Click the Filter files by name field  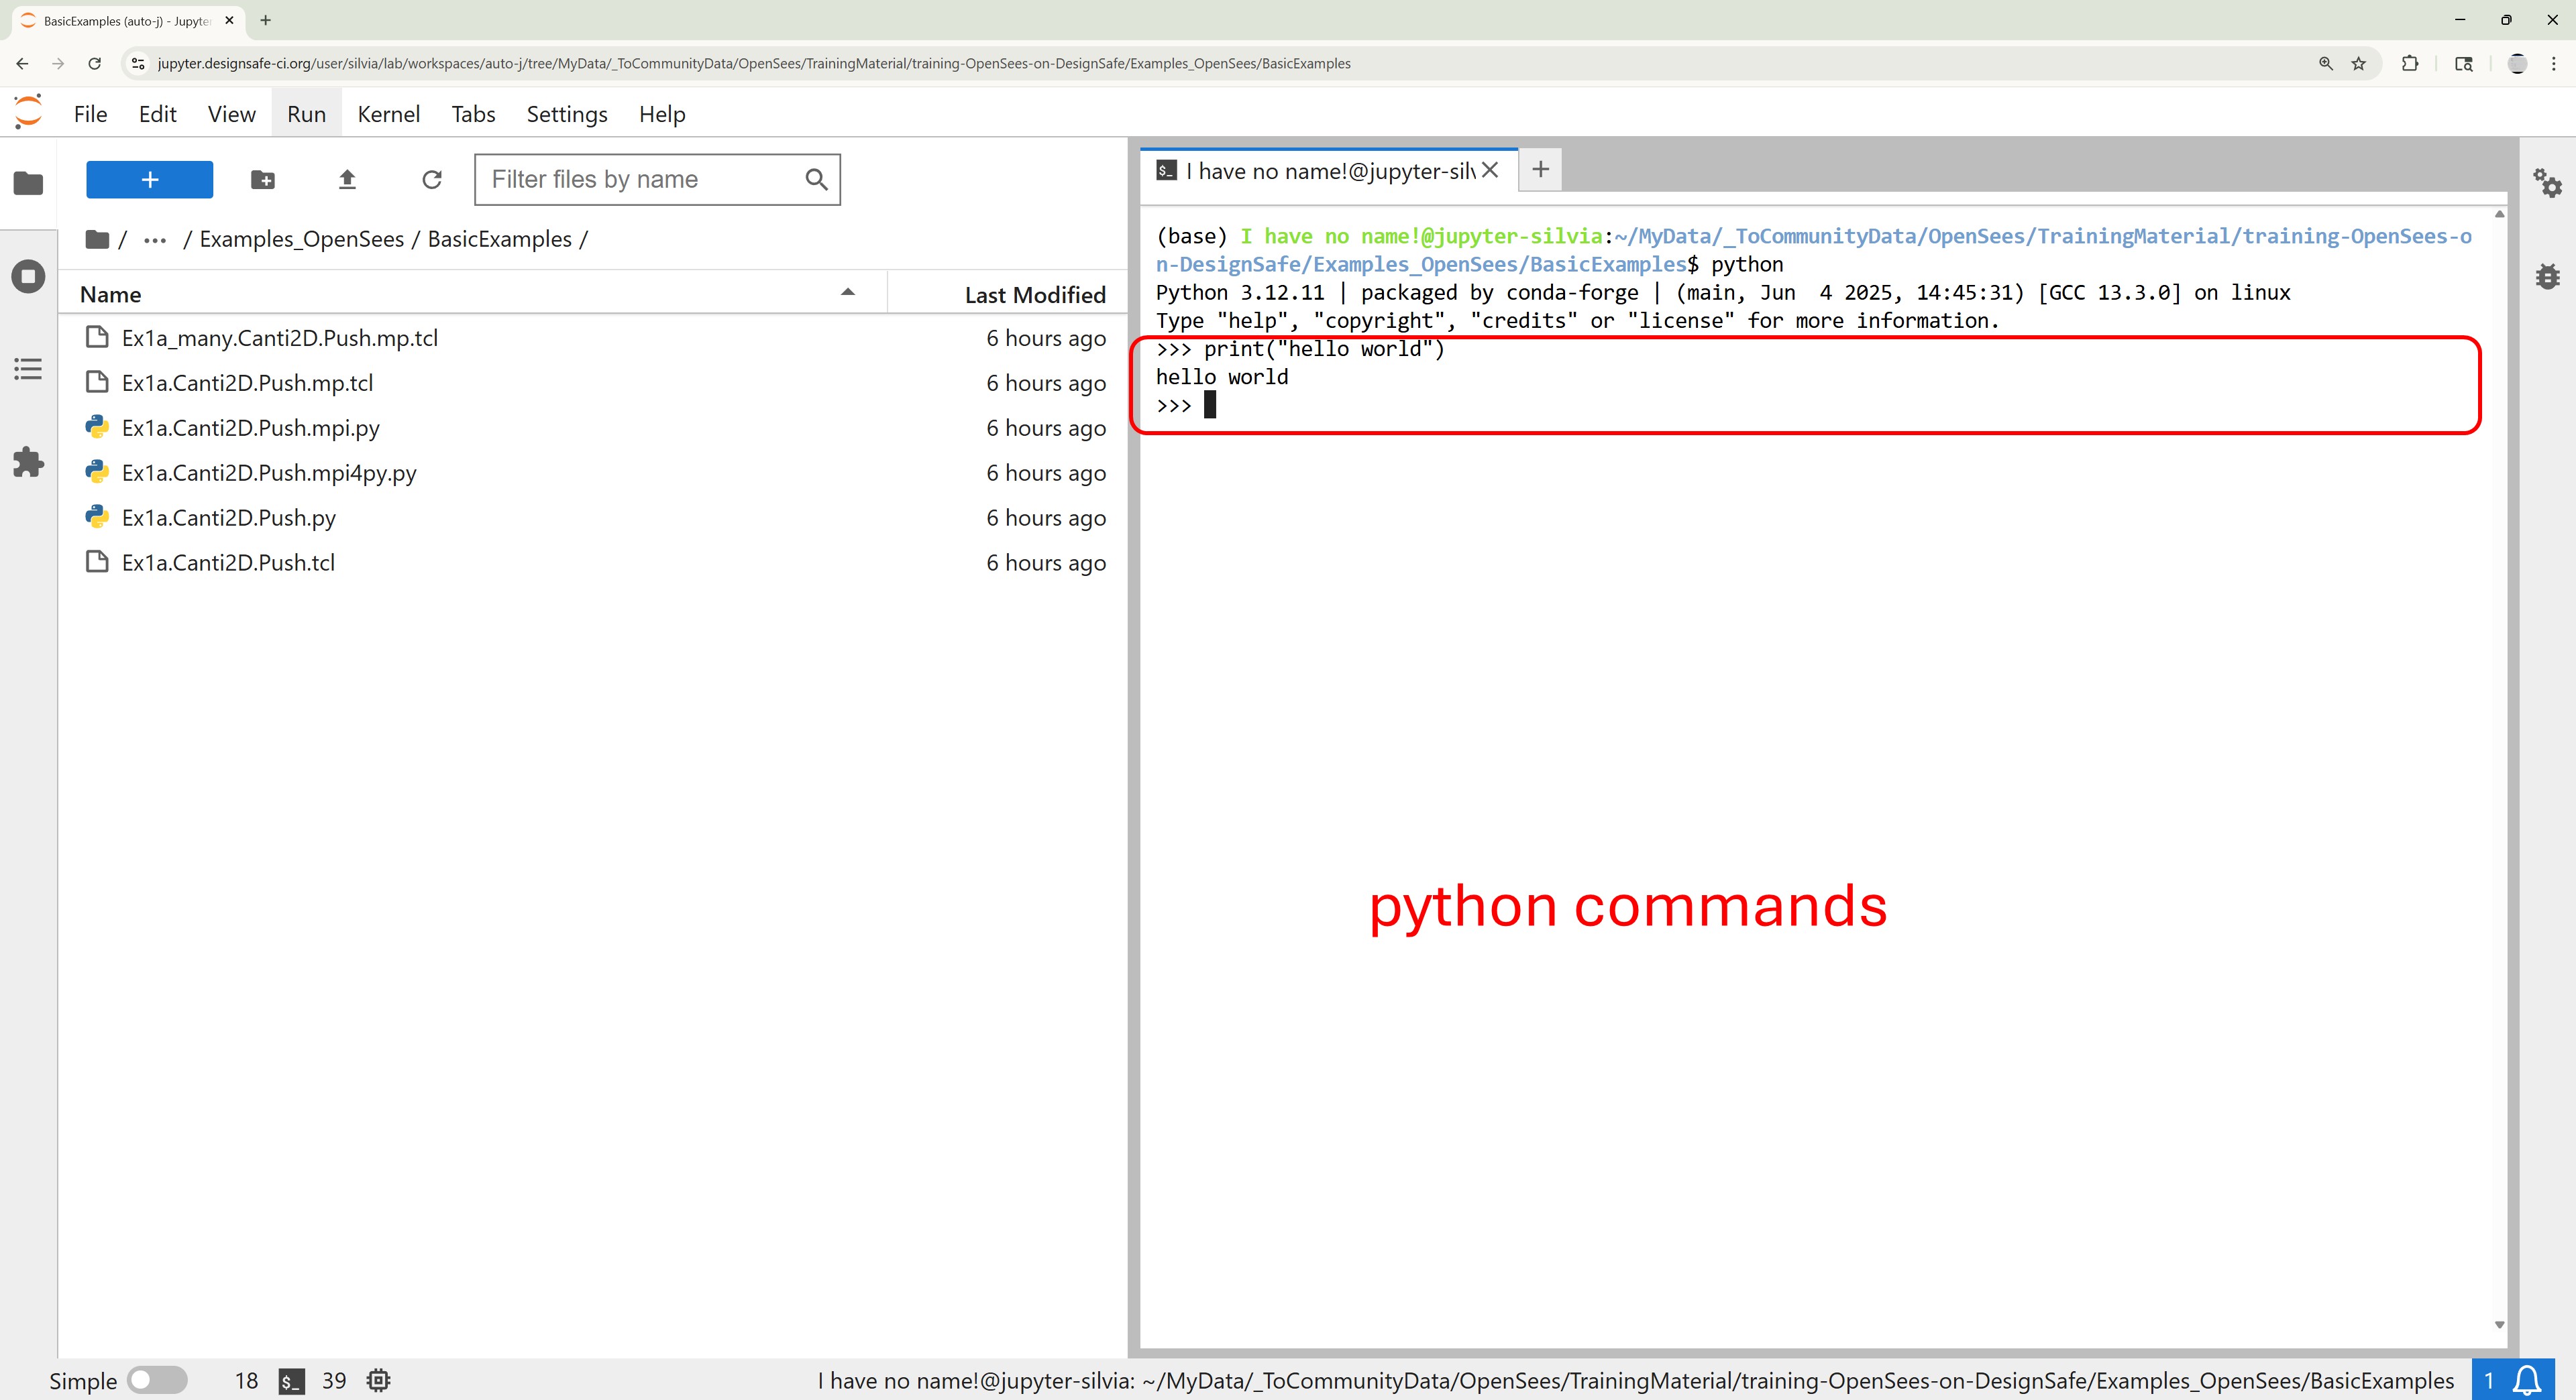640,180
